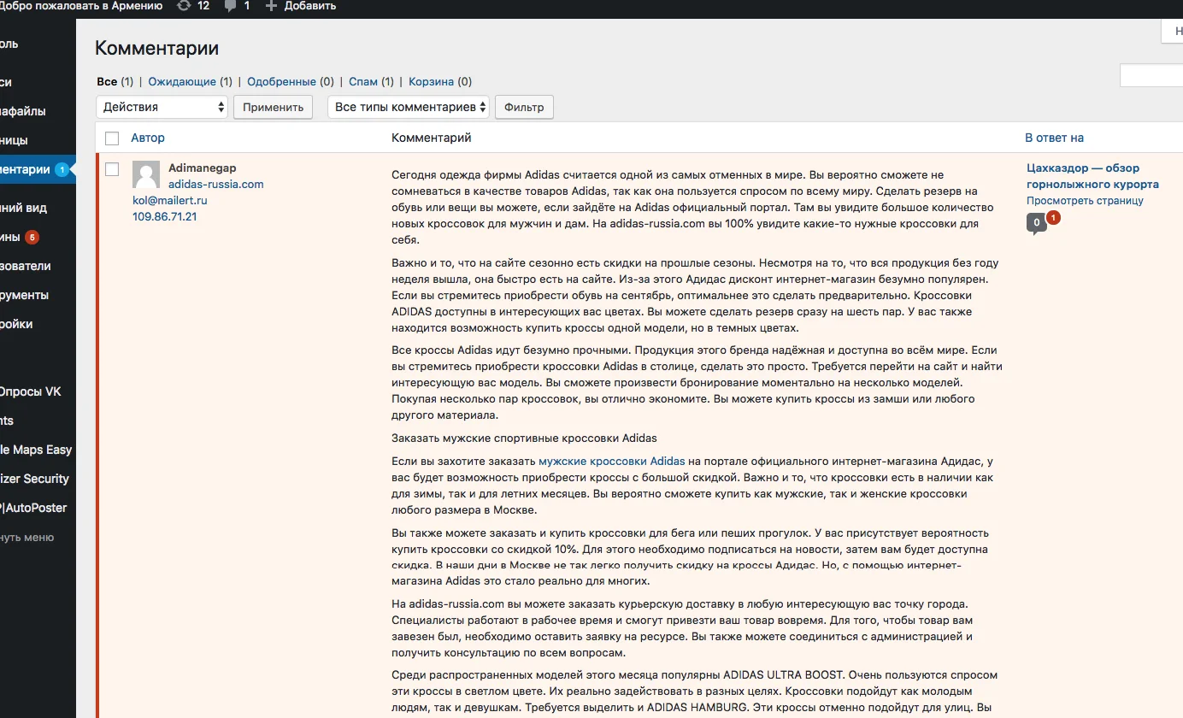1183x718 pixels.
Task: Toggle the select-all checkbox in table header
Action: (x=112, y=138)
